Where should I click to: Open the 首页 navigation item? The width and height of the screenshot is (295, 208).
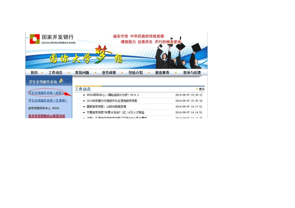point(34,73)
